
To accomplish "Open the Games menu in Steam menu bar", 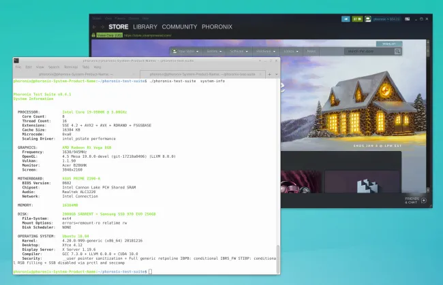I will click(134, 18).
